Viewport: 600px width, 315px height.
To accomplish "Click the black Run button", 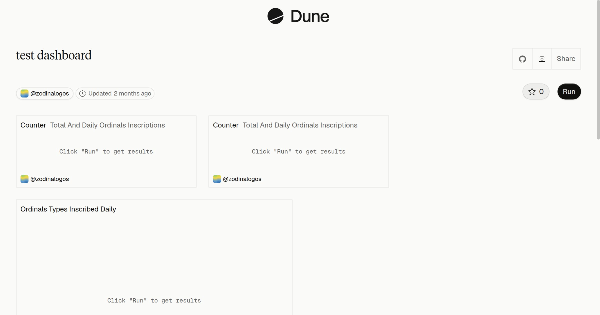I will (x=569, y=91).
